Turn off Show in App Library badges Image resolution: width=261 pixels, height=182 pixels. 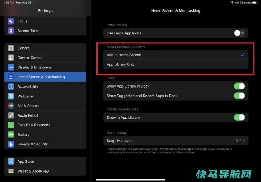(x=239, y=118)
